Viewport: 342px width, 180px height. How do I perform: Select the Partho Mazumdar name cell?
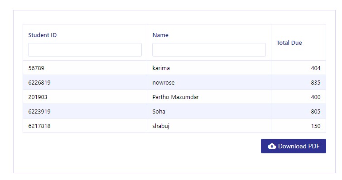pos(209,97)
